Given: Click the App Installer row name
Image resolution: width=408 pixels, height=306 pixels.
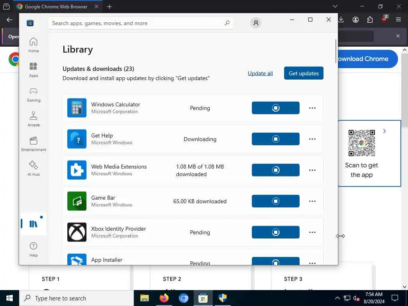Looking at the screenshot, I should coord(107,260).
